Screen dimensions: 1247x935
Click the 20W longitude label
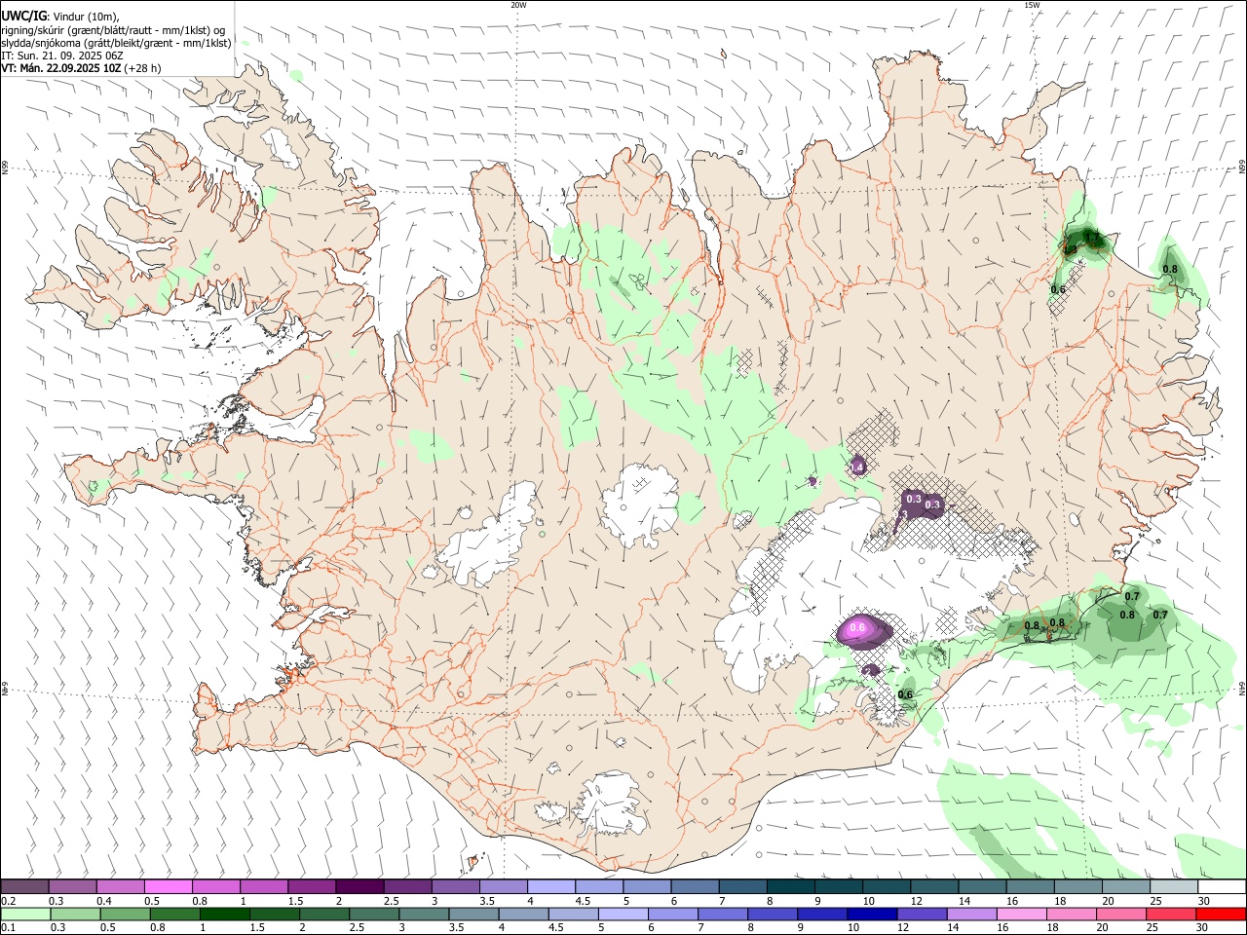518,5
